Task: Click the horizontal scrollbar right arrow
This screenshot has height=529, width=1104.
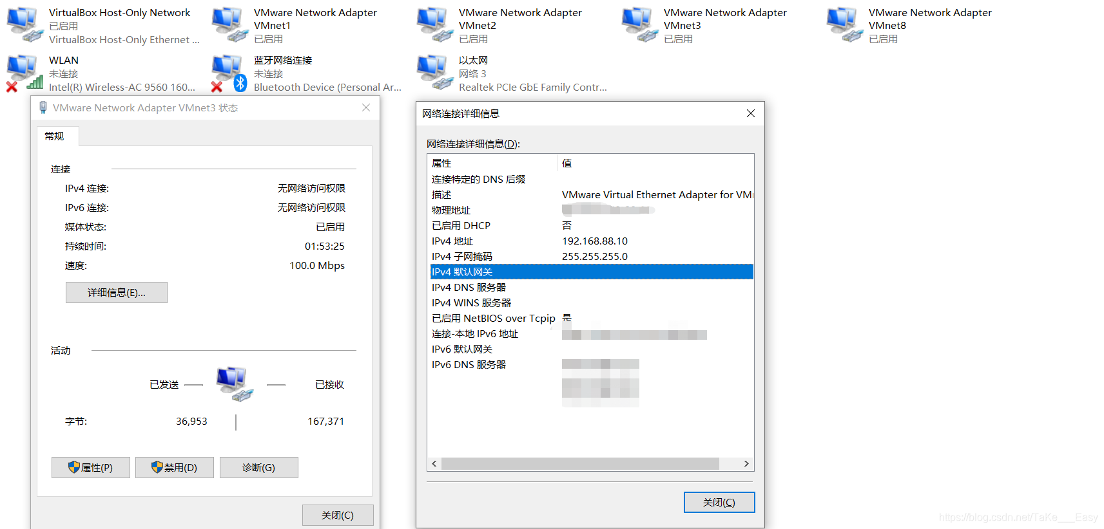Action: click(746, 464)
